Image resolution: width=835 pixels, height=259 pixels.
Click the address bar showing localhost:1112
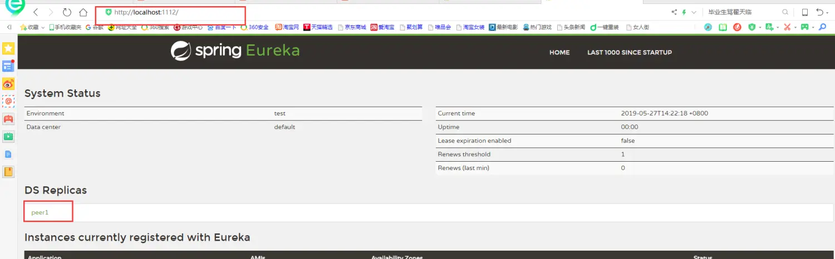170,12
